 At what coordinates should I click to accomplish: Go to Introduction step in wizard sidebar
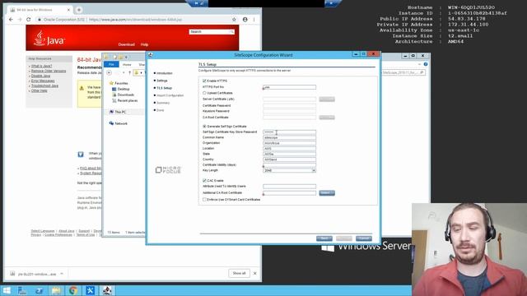[165, 73]
